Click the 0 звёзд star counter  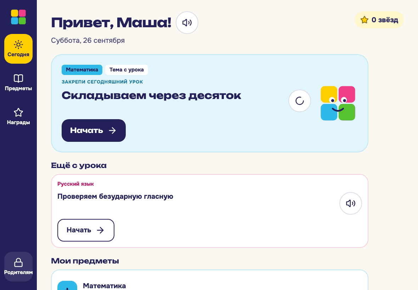(x=379, y=20)
